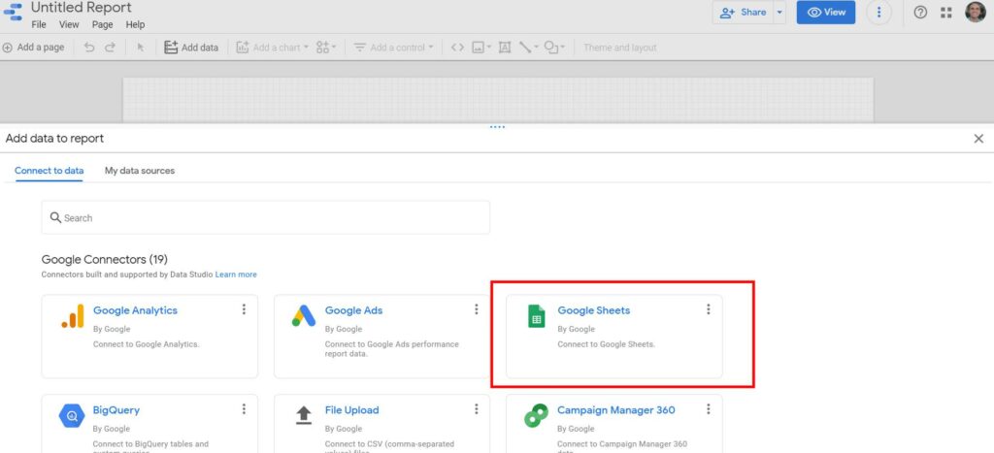
Task: Click the line tool icon
Action: pos(525,48)
